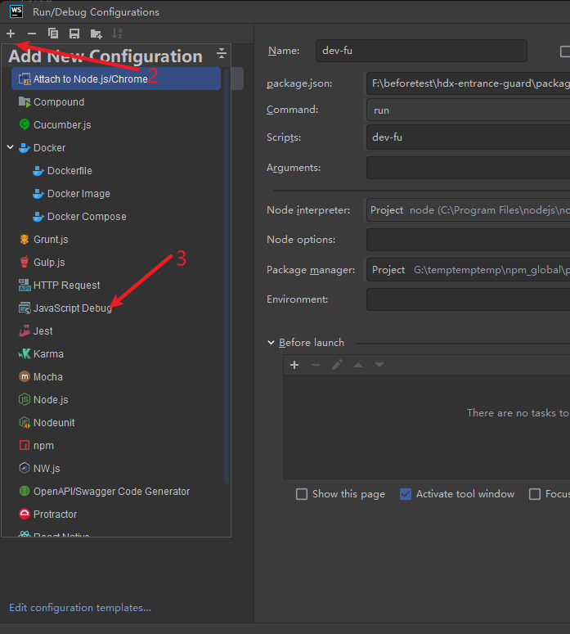570x634 pixels.
Task: Select NW.js configuration type
Action: point(116,468)
